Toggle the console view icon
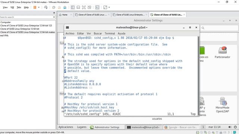This screenshot has height=134, width=239. click(97, 7)
